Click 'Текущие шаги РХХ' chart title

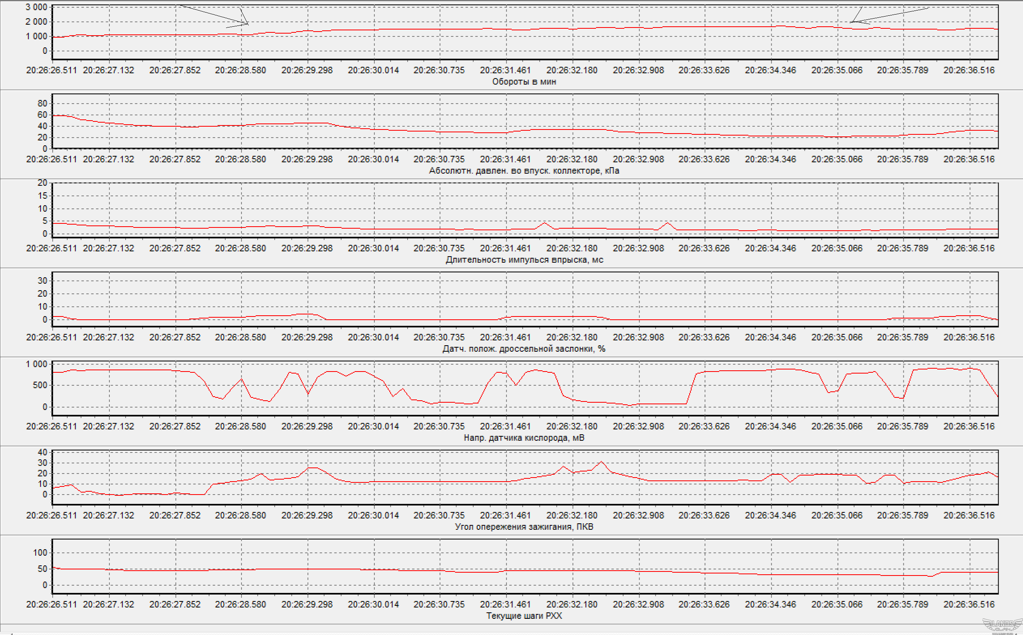(524, 616)
